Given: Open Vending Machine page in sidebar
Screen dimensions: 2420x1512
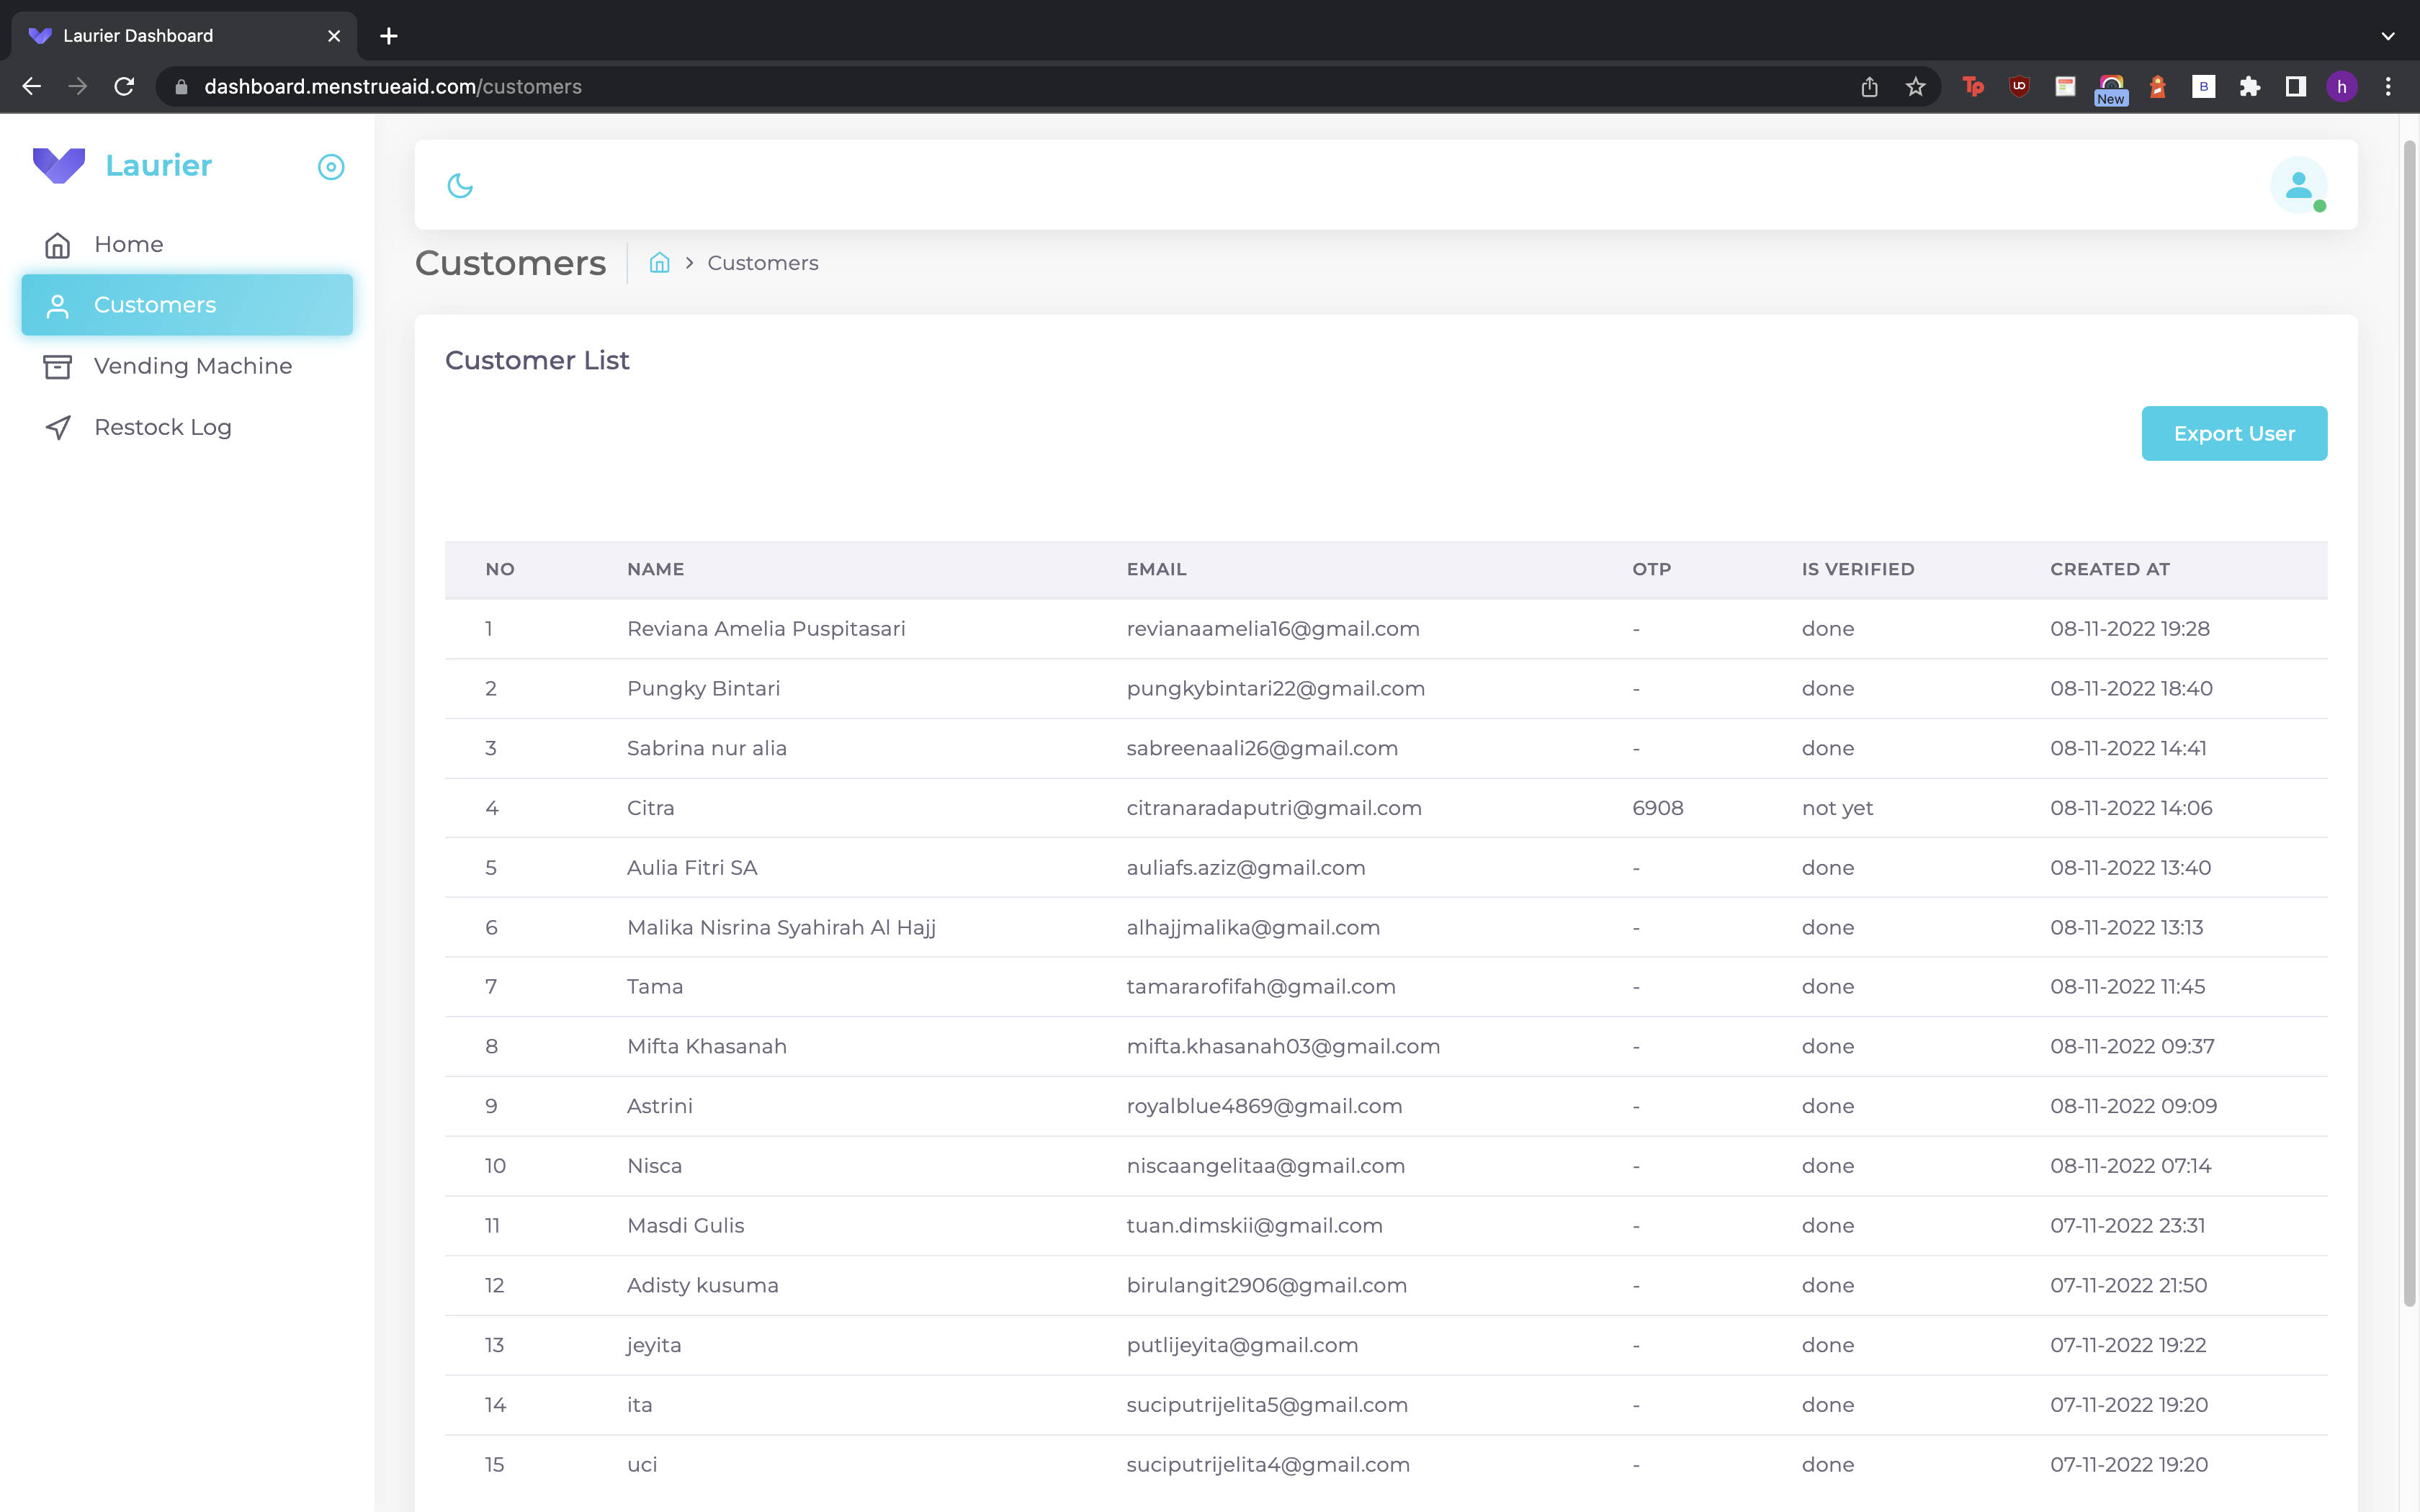Looking at the screenshot, I should tap(192, 366).
